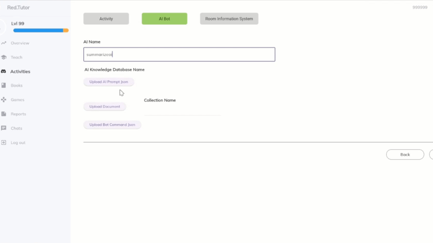The height and width of the screenshot is (243, 433).
Task: Go back using the Back button
Action: coord(405,155)
